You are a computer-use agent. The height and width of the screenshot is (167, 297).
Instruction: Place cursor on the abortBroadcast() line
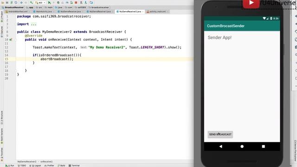tap(57, 59)
